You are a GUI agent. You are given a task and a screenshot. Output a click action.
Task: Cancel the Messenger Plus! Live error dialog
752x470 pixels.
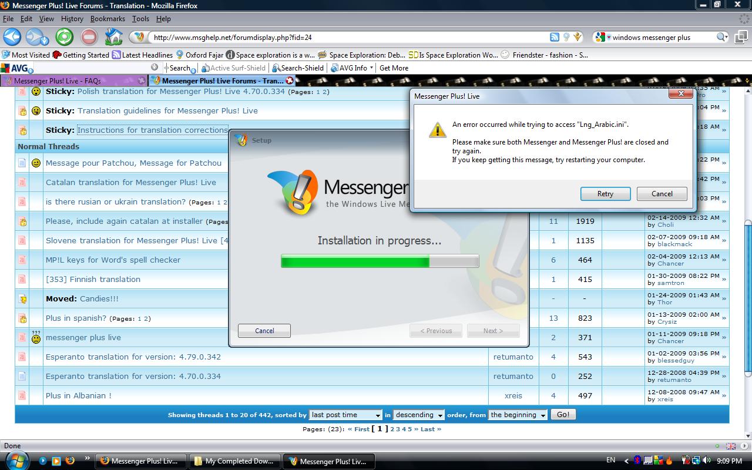coord(662,194)
